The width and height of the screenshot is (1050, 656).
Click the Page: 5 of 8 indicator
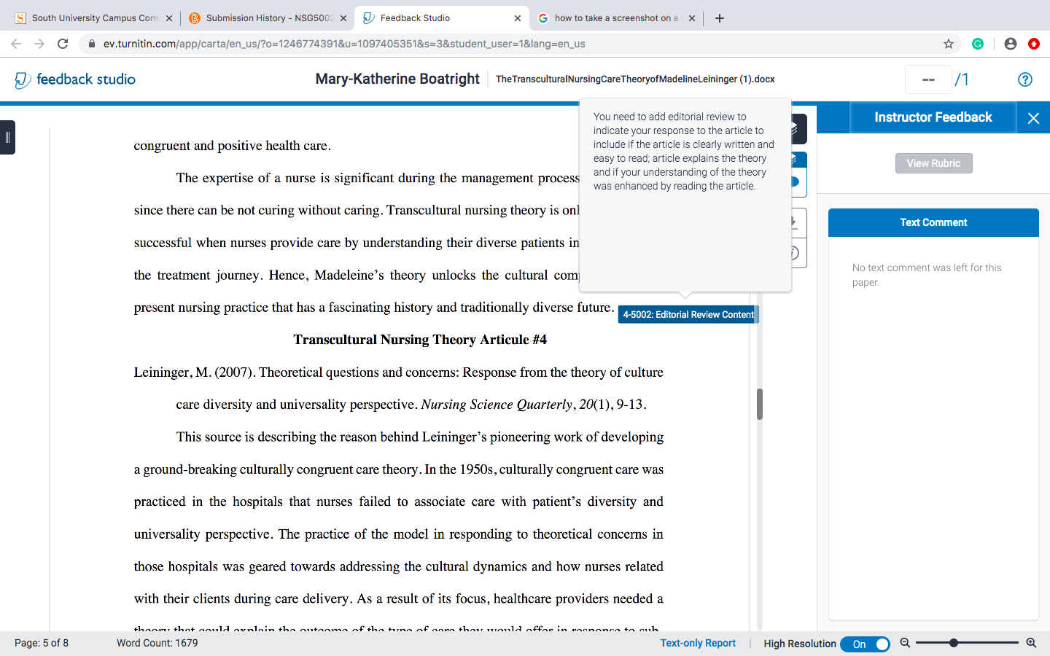(x=42, y=643)
